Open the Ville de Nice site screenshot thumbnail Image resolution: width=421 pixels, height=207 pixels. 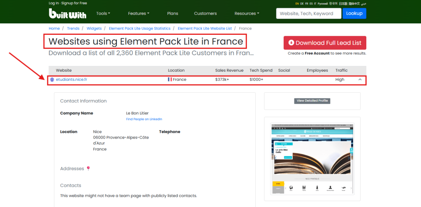(312, 159)
